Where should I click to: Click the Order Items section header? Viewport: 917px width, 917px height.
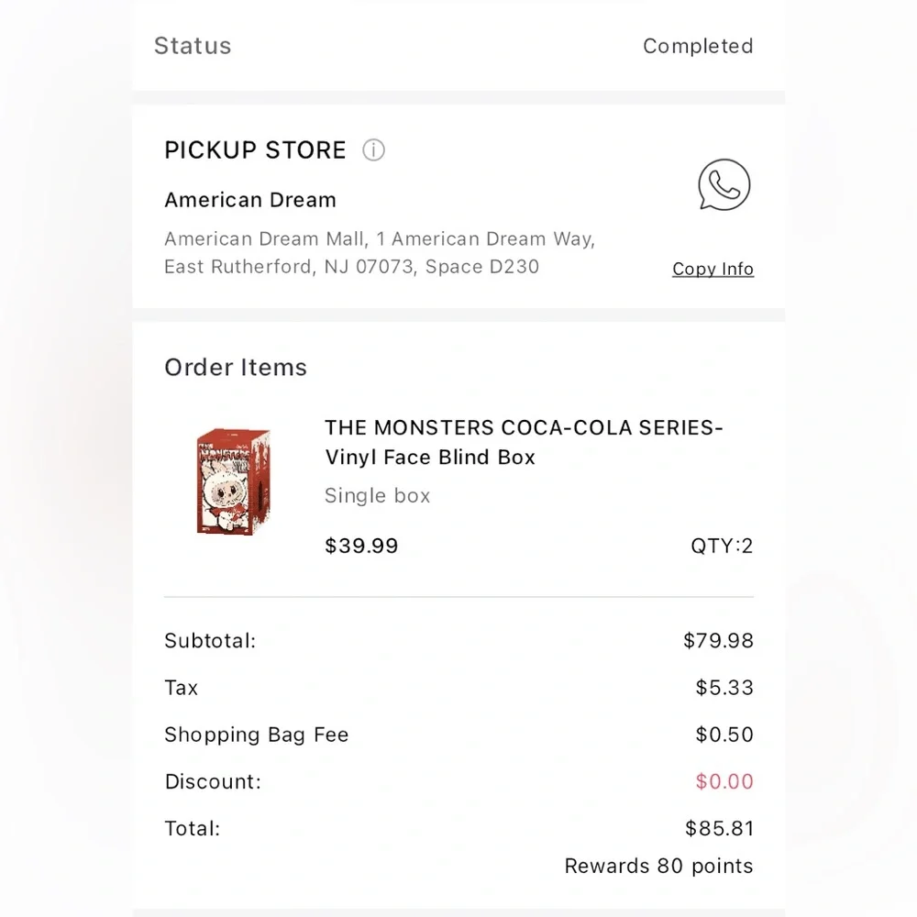click(235, 367)
